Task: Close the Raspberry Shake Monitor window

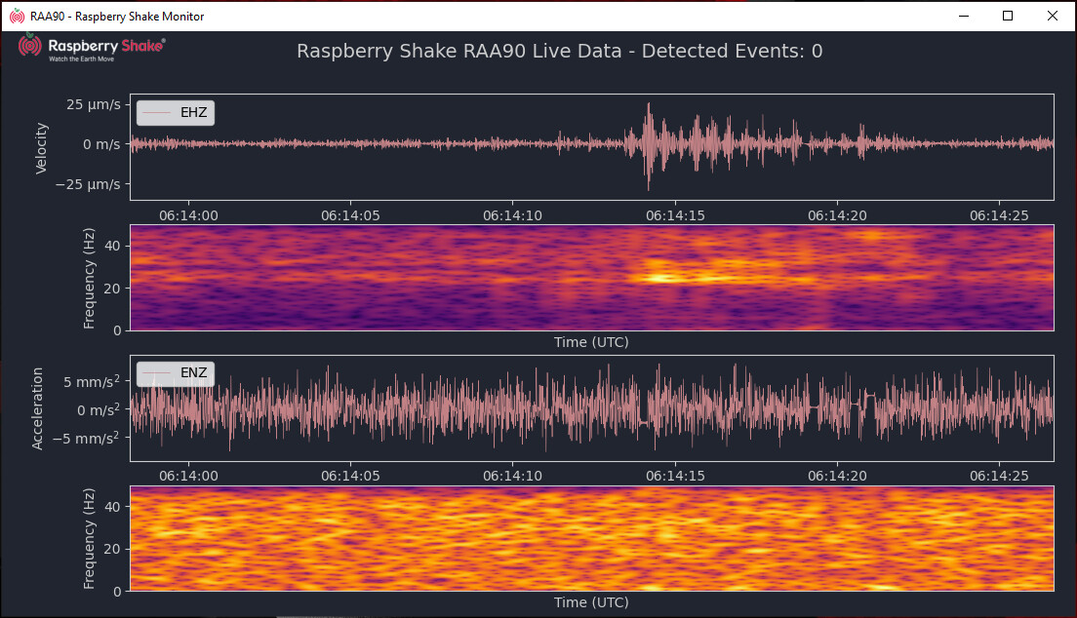Action: pos(1053,16)
